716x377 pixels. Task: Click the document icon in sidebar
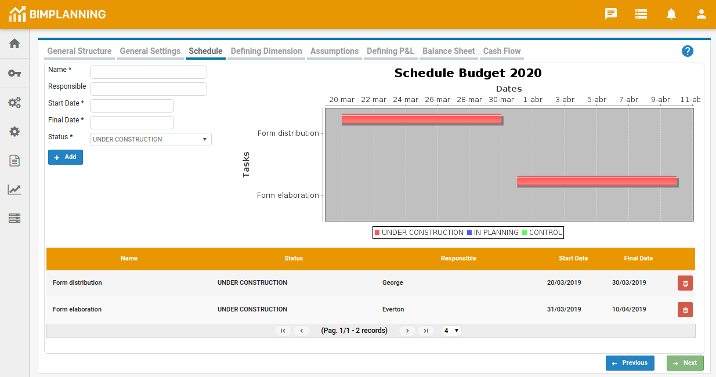15,161
